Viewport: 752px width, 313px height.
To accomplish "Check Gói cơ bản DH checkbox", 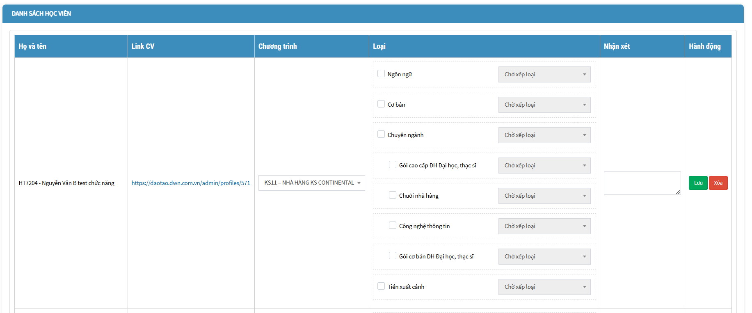I will [393, 256].
